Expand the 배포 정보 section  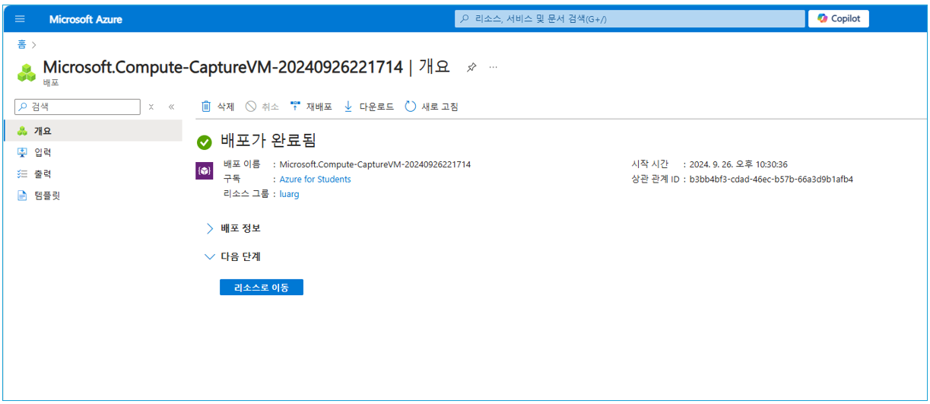[x=233, y=228]
